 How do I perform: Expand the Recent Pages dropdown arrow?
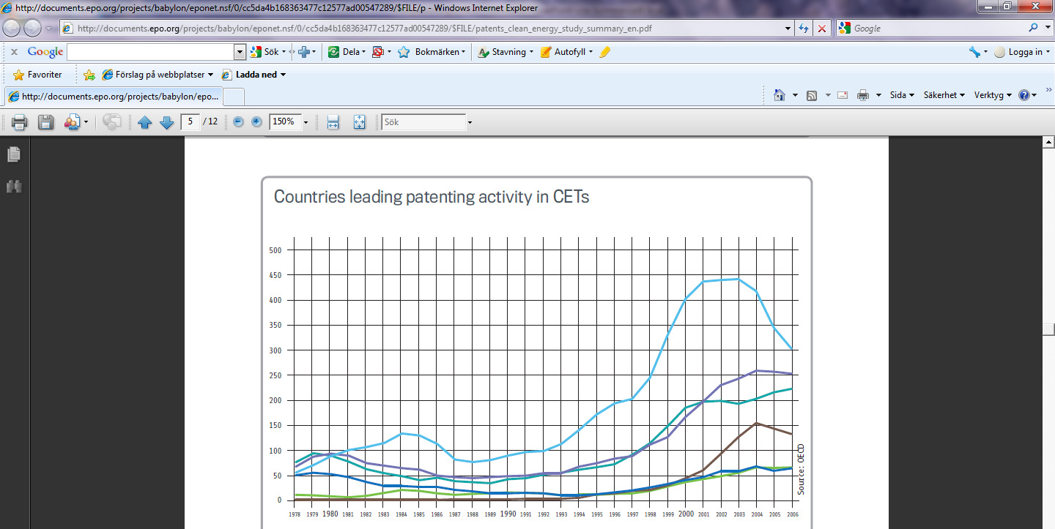48,28
